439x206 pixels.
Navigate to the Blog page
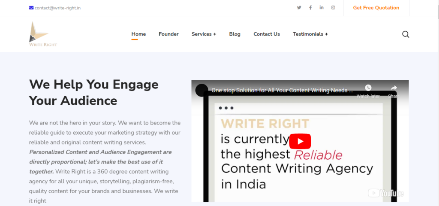[235, 34]
